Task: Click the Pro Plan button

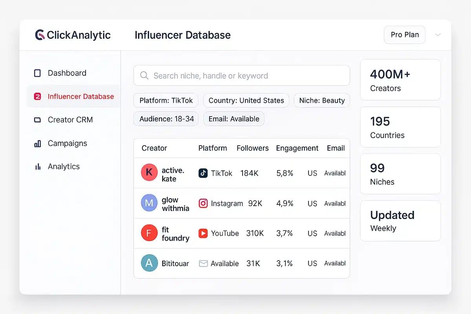Action: point(405,35)
